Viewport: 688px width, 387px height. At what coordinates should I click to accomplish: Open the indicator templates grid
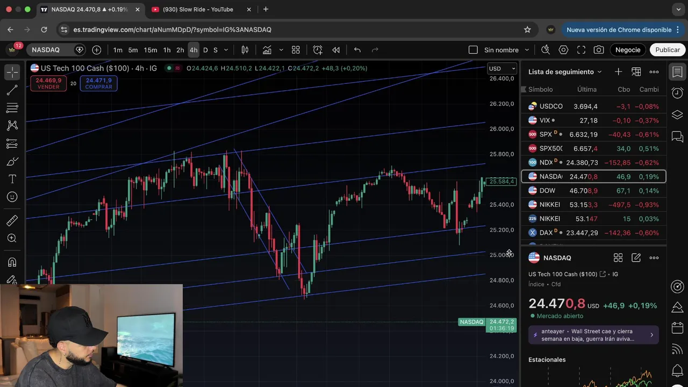point(296,50)
